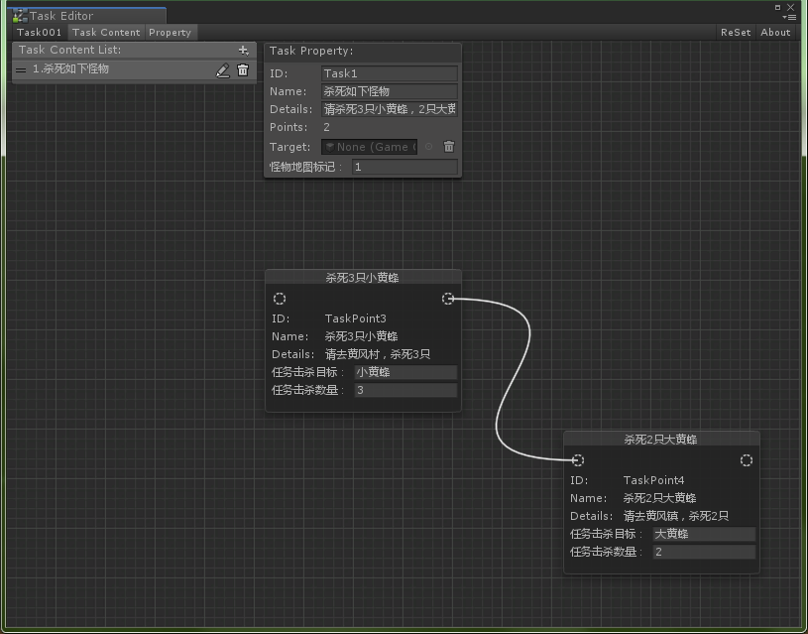The width and height of the screenshot is (808, 634).
Task: Click the ReSet button
Action: click(x=735, y=32)
